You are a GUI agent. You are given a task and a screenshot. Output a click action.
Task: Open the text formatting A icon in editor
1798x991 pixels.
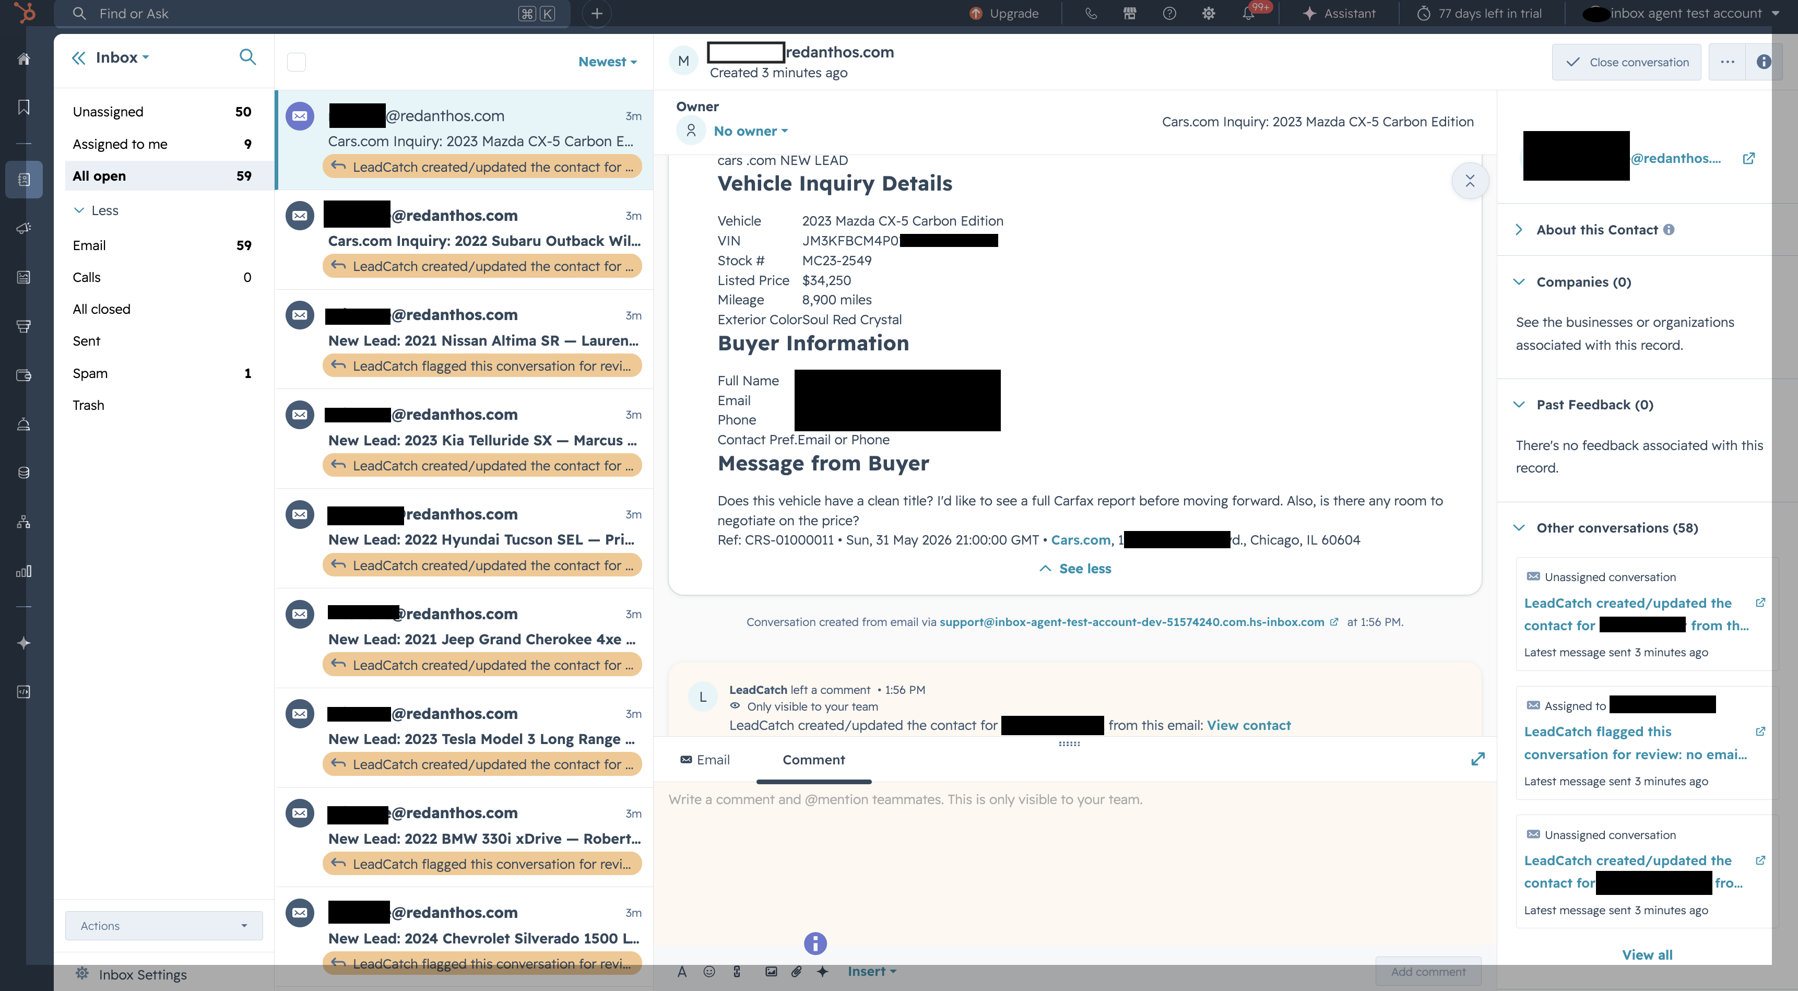682,972
